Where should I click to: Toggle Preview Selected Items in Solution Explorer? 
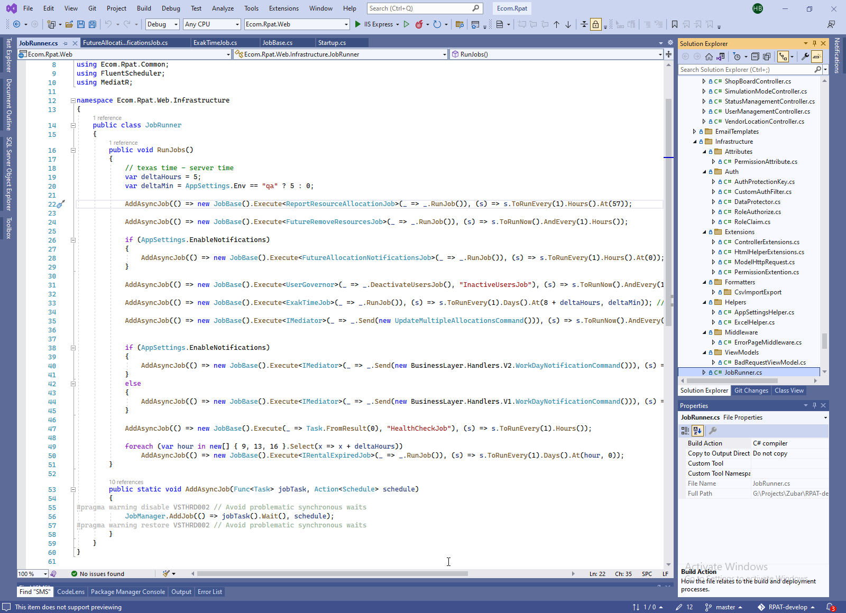[x=817, y=57]
